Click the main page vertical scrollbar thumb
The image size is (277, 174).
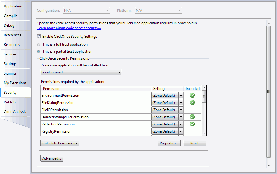pyautogui.click(x=268, y=92)
